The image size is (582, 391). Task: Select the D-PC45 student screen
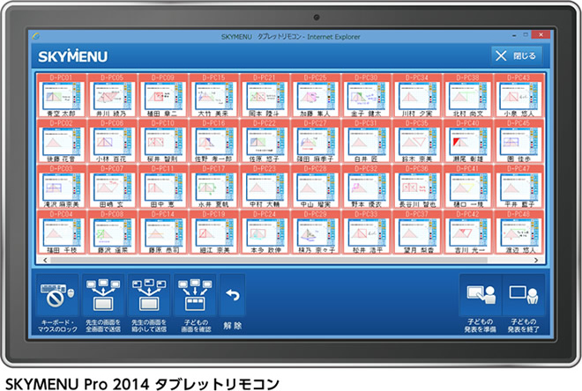519,141
